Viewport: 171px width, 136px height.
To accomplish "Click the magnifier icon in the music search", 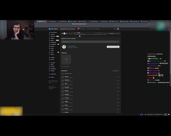I will 118,42.
